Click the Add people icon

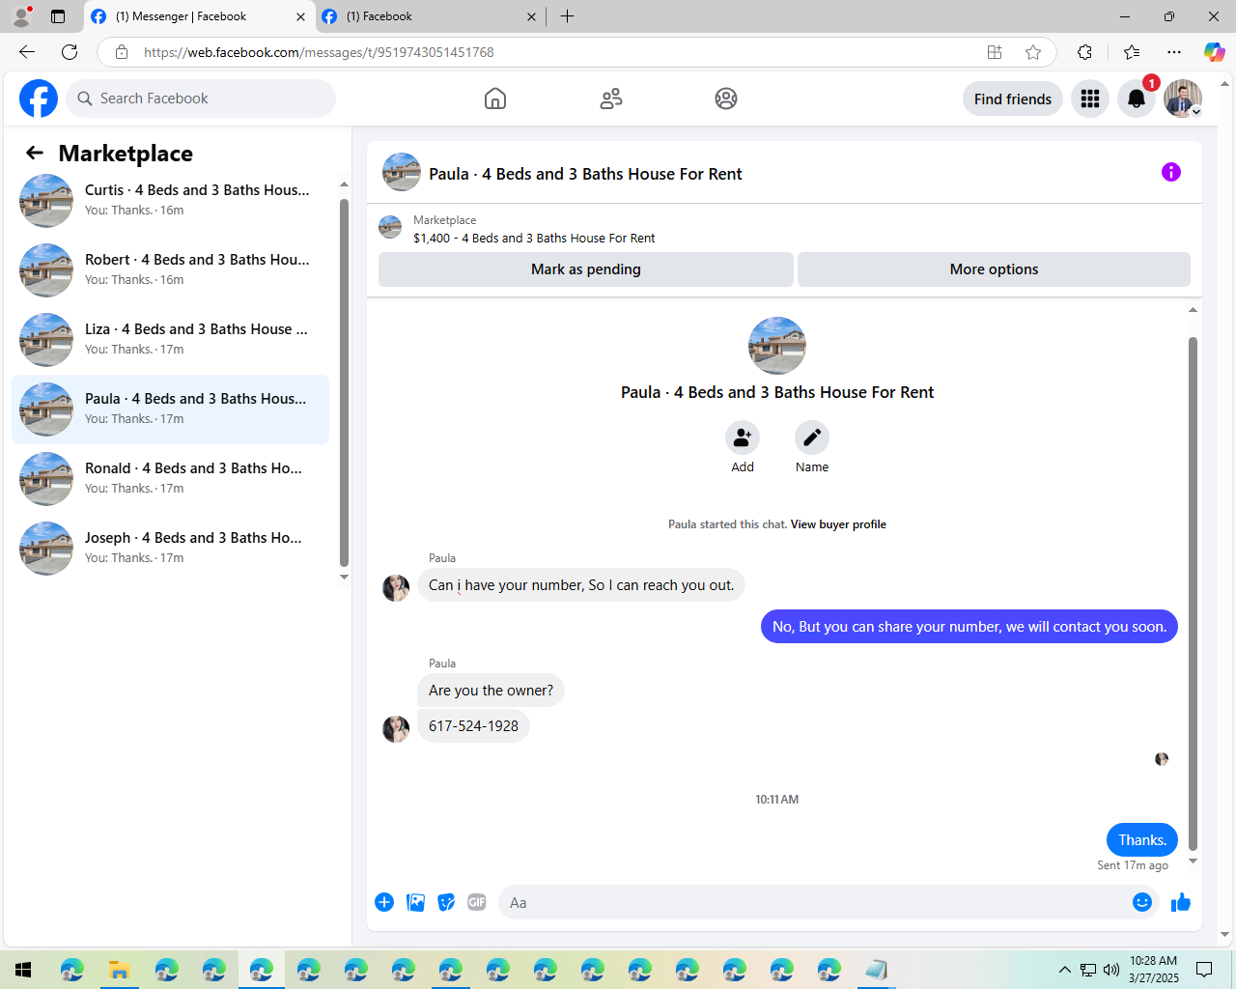coord(743,438)
